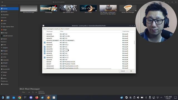
Task: Uncheck the dotnet461 package checkbox
Action: [44, 49]
